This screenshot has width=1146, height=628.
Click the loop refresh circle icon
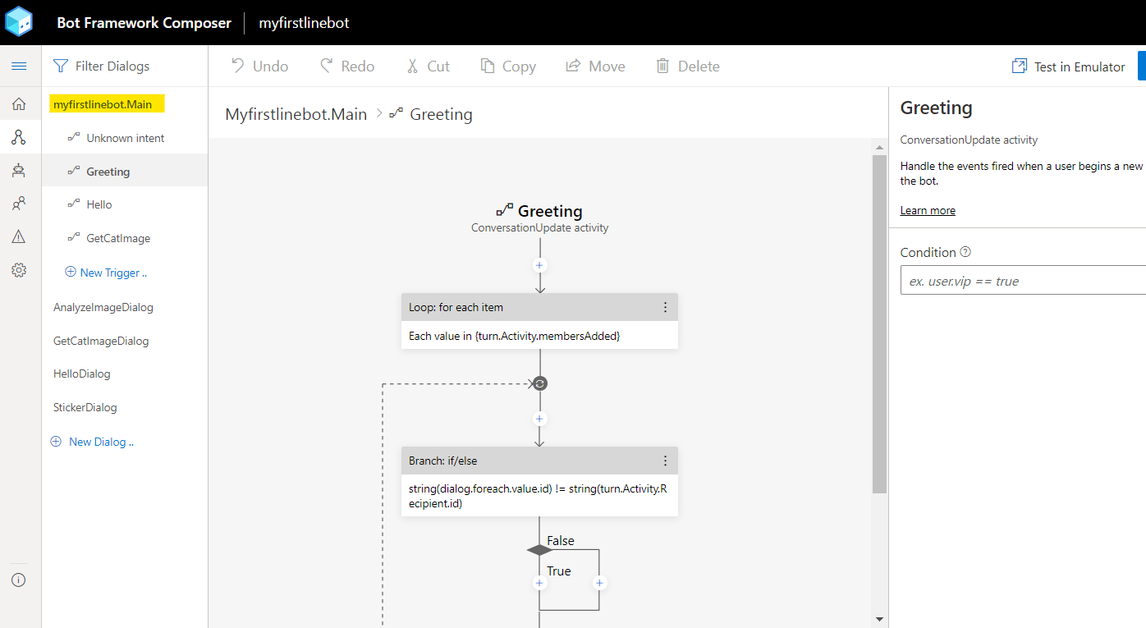click(539, 383)
